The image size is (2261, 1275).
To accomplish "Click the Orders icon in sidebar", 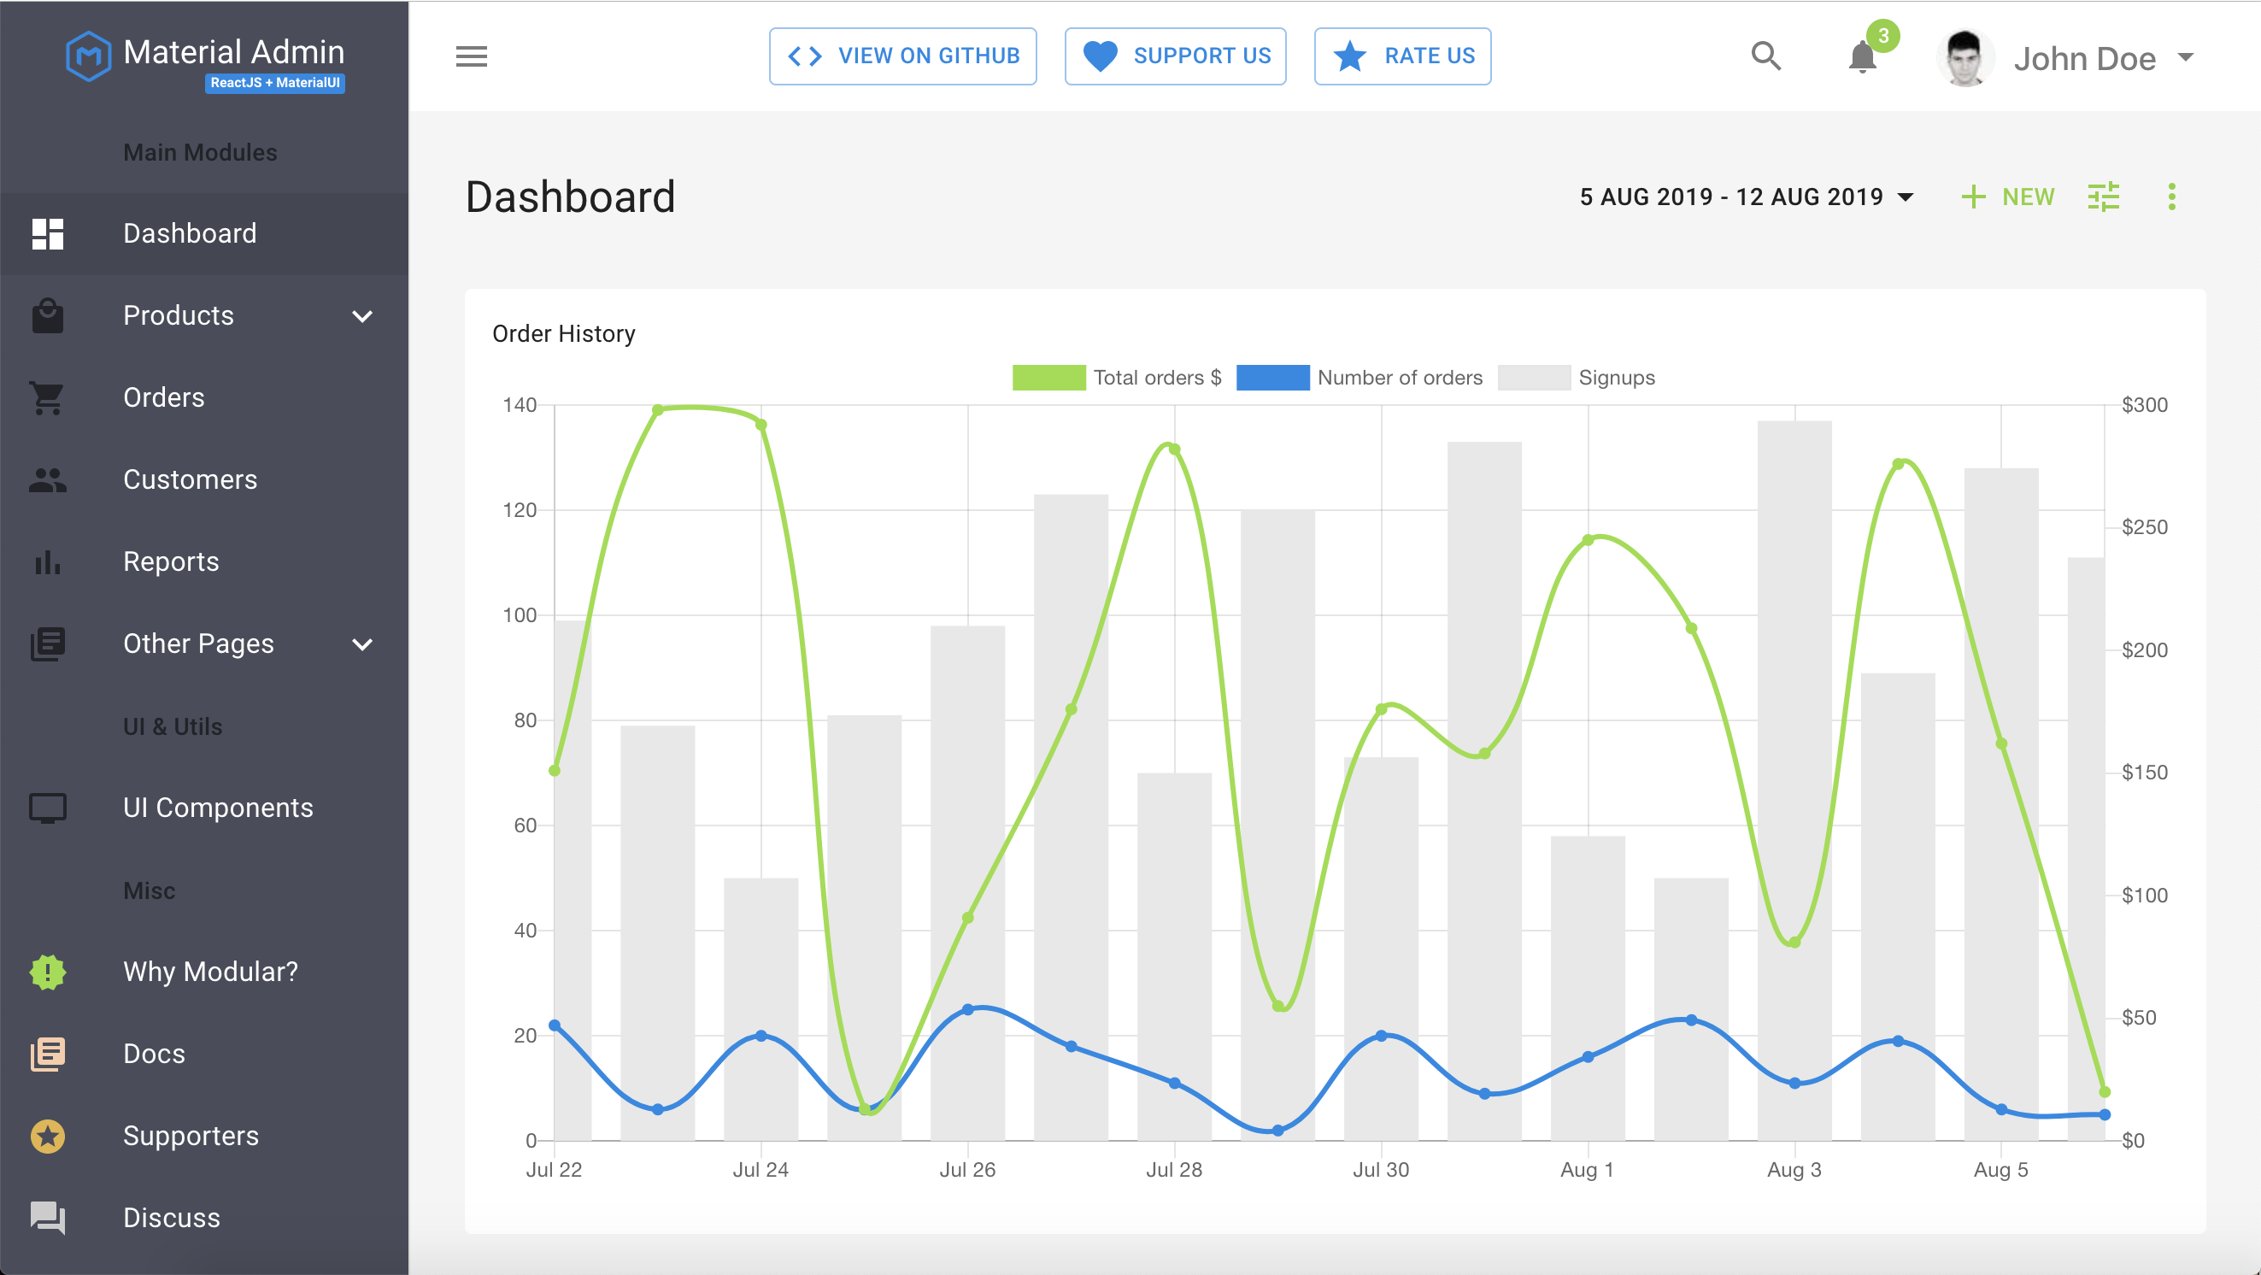I will coord(47,396).
